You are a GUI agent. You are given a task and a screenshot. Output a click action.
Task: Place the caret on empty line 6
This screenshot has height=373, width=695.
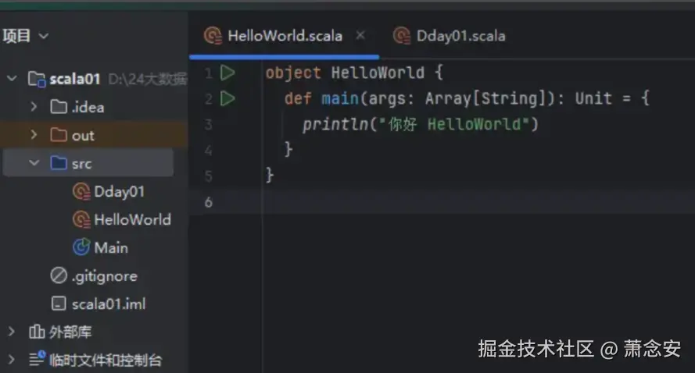478,202
